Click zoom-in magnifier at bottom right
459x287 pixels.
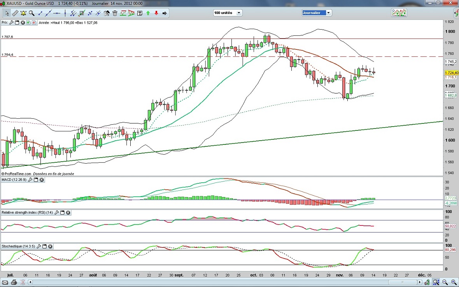[454, 282]
